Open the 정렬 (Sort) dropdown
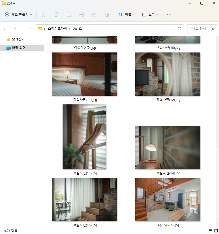 click(x=126, y=15)
